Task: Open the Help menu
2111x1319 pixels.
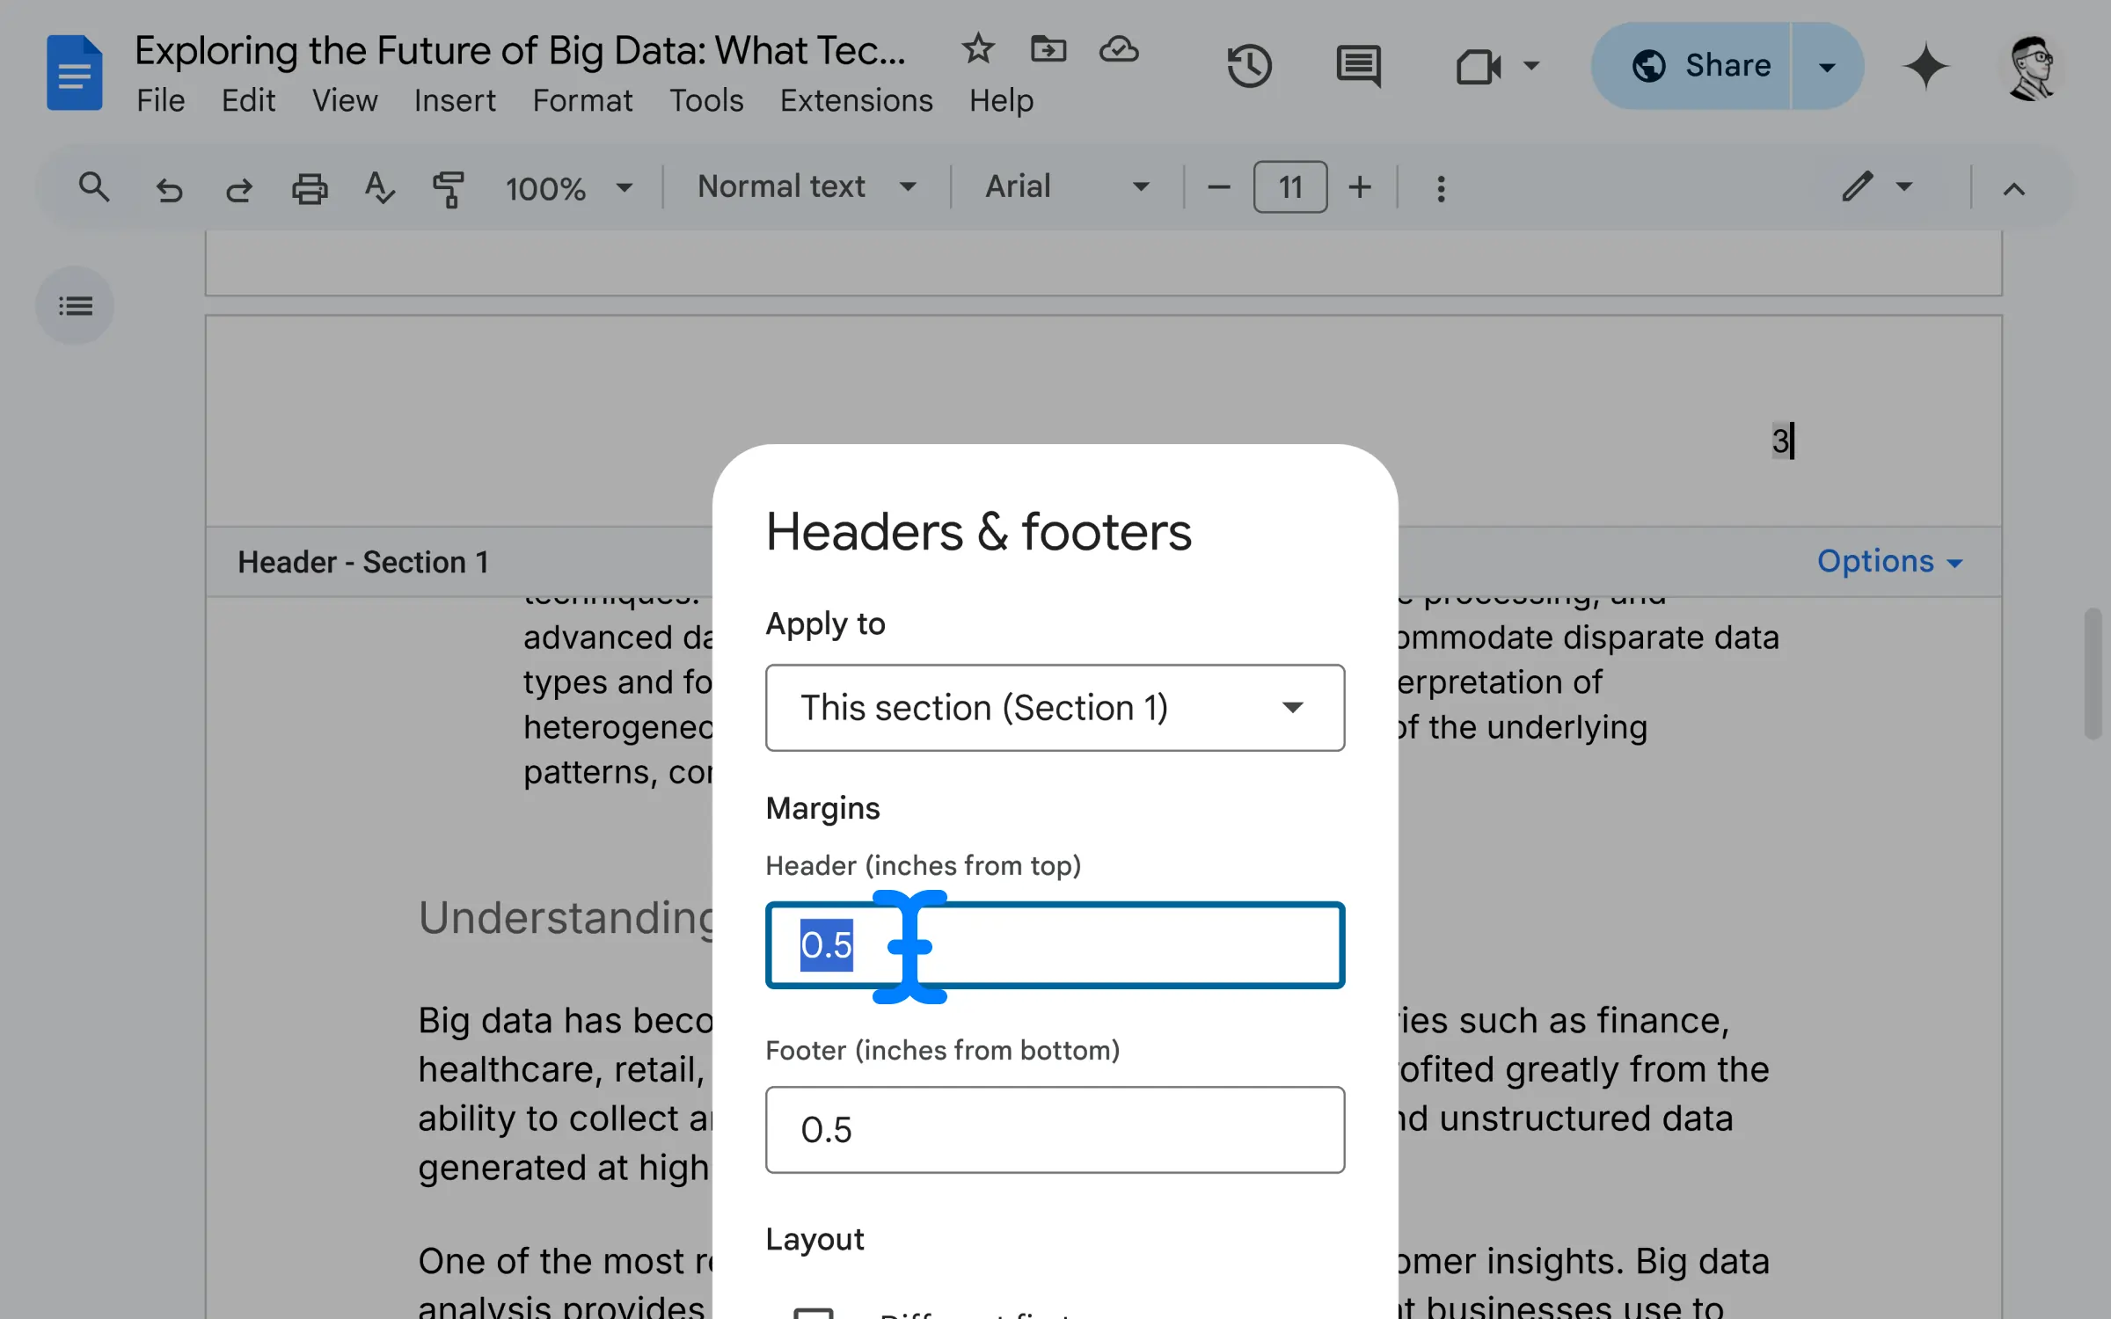Action: [x=1001, y=100]
